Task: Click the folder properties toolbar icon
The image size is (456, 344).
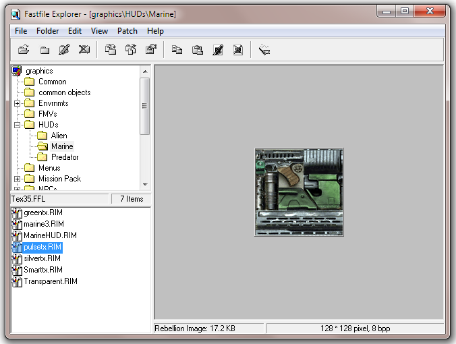Action: click(x=151, y=50)
